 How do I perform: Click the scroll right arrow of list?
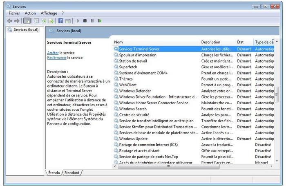point(271,166)
